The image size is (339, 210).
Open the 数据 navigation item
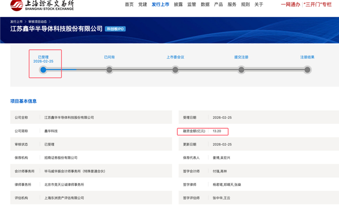[205, 4]
